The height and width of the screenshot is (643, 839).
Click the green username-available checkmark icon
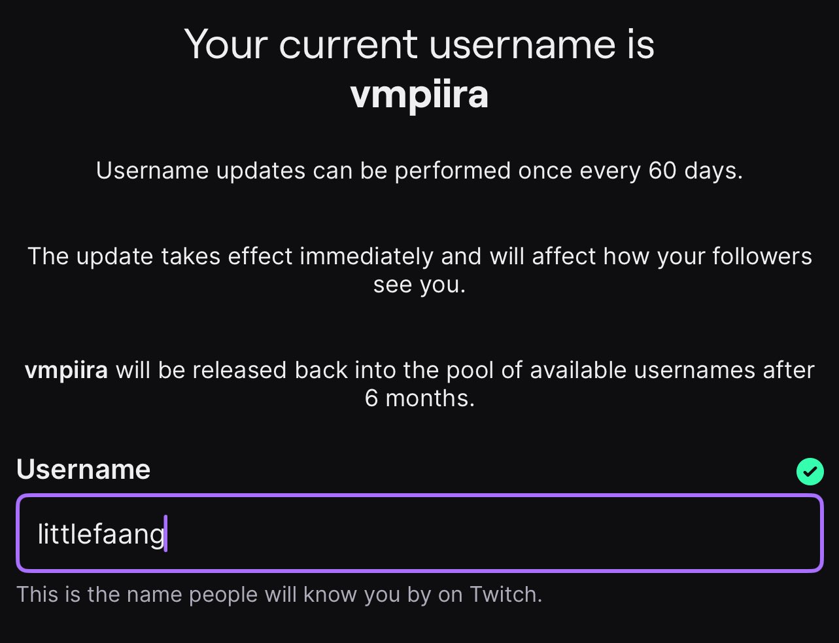(810, 471)
